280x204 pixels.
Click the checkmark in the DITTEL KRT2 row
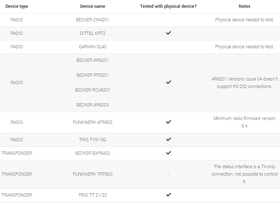click(168, 33)
